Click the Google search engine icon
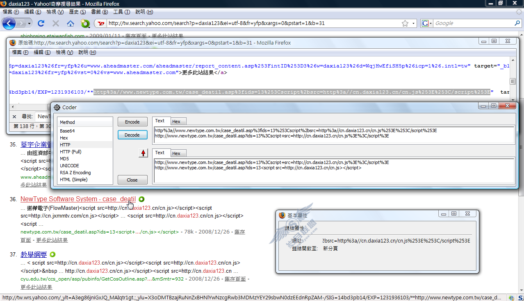Viewport: 524px width, 301px height. [x=425, y=23]
